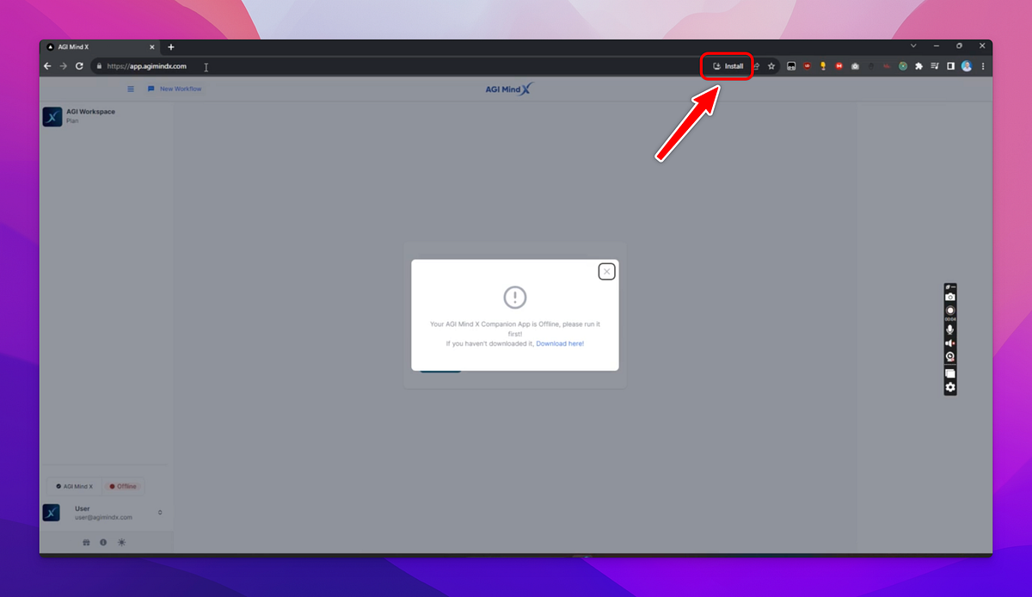Switch theme using the sun icon

click(122, 543)
